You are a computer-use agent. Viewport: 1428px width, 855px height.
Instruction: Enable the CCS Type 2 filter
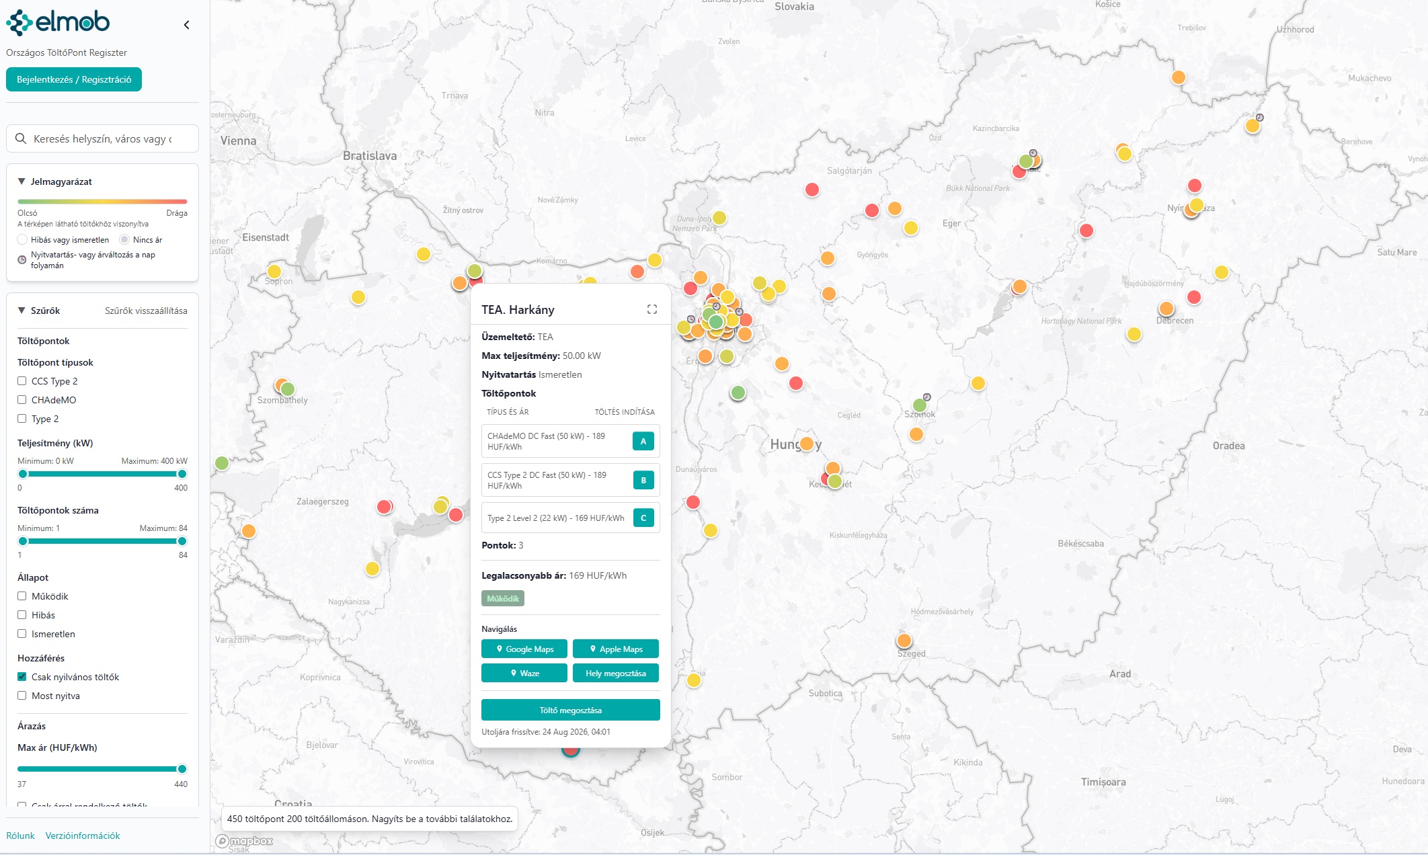pyautogui.click(x=22, y=381)
